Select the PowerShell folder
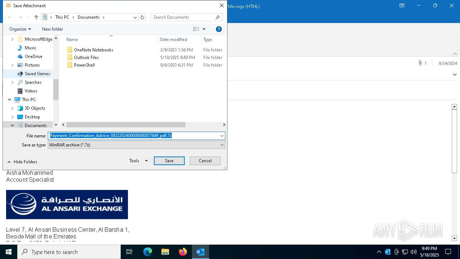 84,65
